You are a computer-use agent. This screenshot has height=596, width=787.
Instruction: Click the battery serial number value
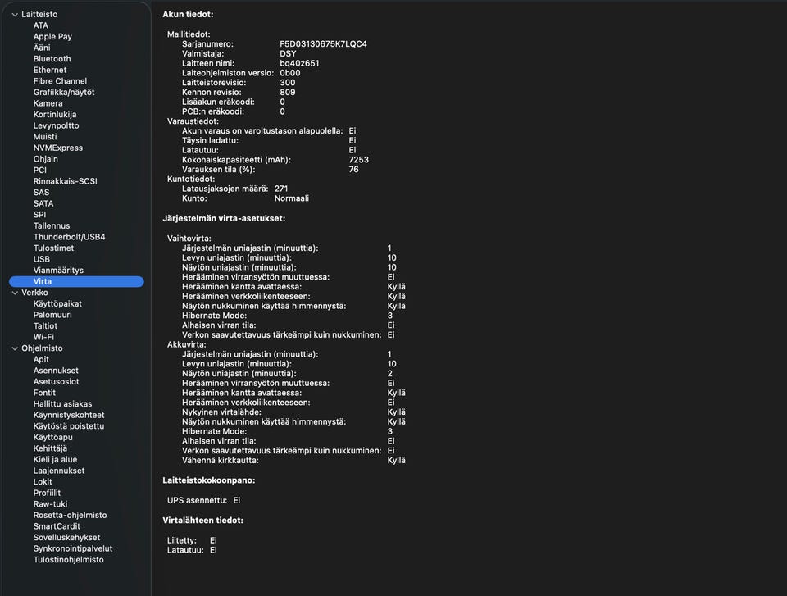point(323,44)
